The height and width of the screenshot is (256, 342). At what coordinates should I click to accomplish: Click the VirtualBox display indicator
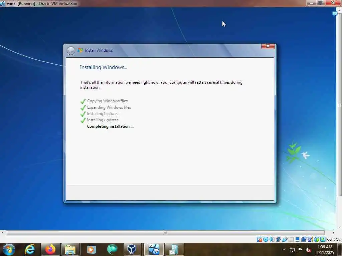pos(297,239)
